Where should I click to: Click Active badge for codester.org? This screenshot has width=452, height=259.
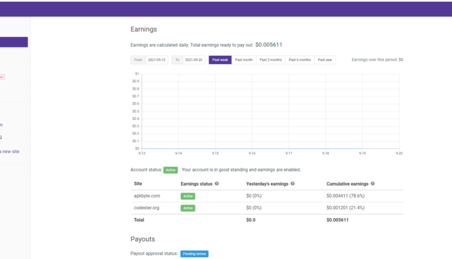(x=188, y=208)
